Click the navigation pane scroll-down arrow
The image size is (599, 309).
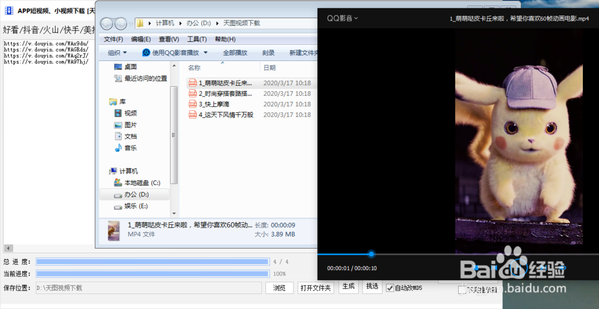coord(174,214)
